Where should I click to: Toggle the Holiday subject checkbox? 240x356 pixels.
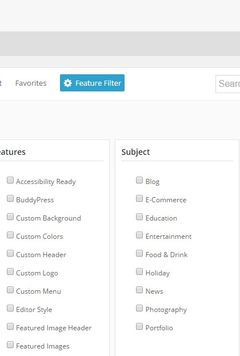(x=139, y=271)
